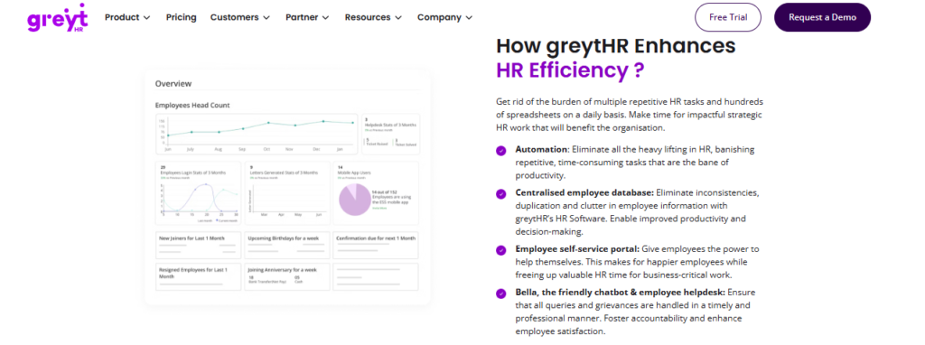
Task: Click the Request a Demo button
Action: (x=822, y=18)
